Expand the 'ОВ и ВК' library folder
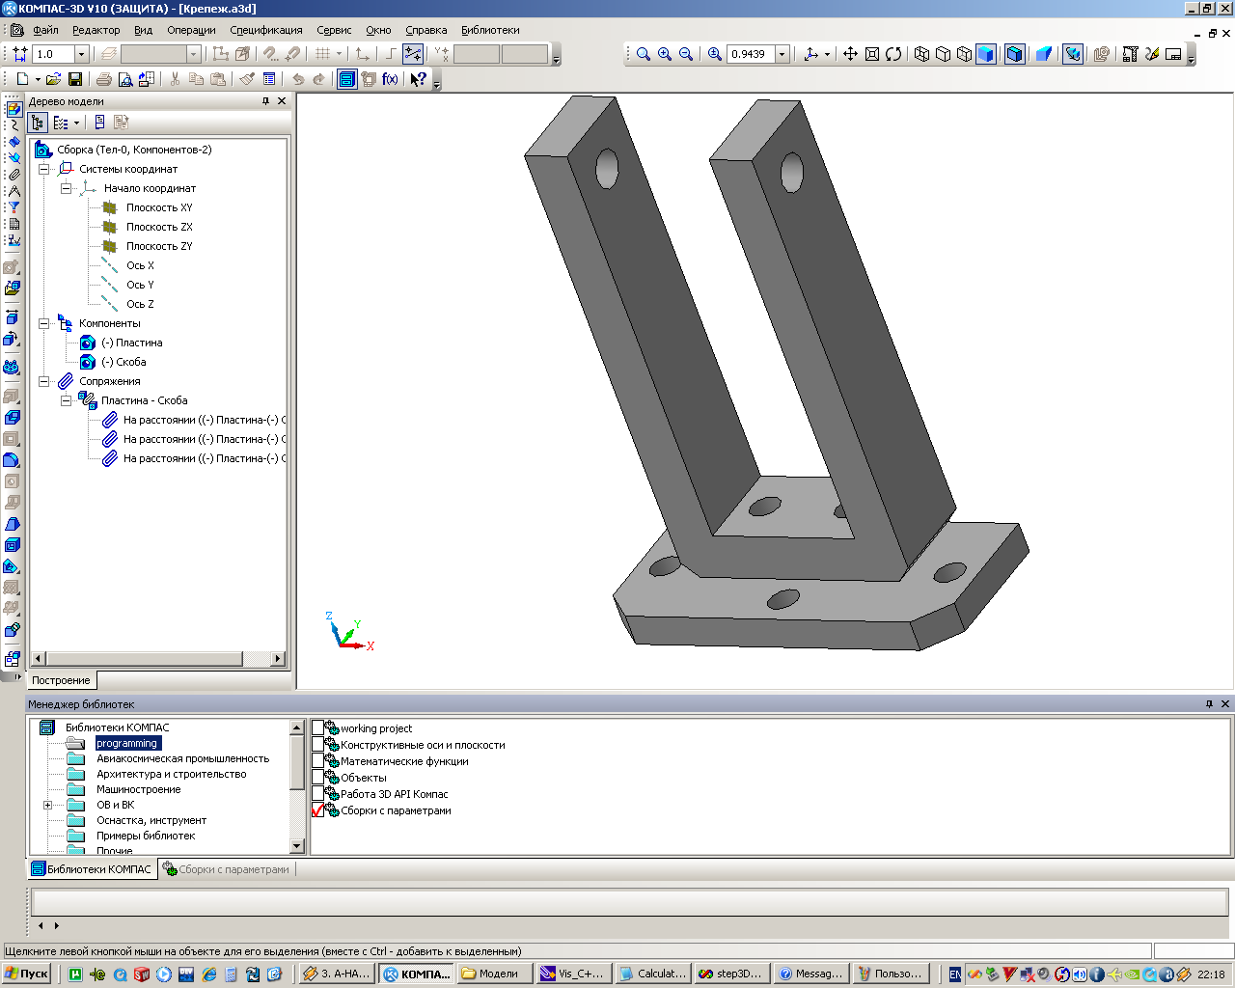This screenshot has height=988, width=1235. [x=47, y=805]
